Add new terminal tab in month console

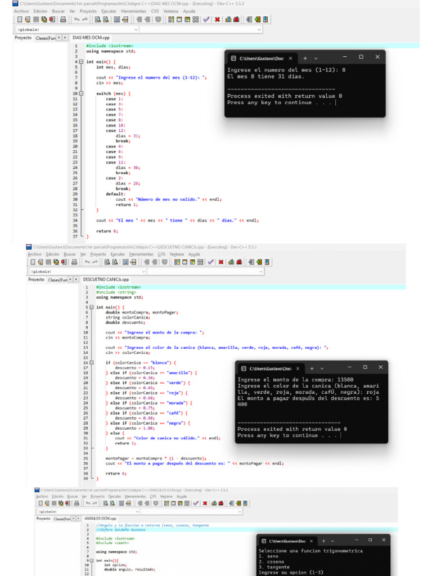(x=305, y=58)
